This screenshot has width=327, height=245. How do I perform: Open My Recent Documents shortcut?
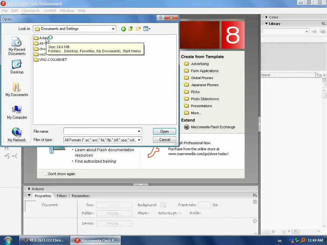[x=17, y=46]
